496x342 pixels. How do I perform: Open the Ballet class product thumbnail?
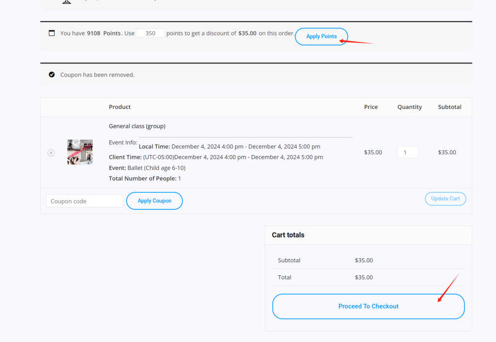click(80, 152)
